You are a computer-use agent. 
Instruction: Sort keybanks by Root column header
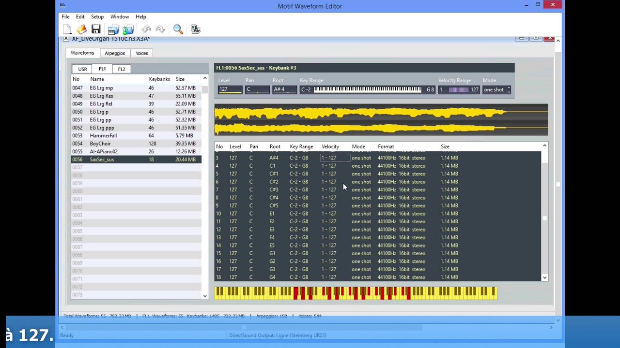[275, 146]
